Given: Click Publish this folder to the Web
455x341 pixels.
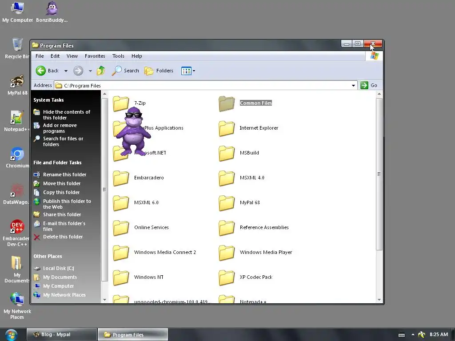Looking at the screenshot, I should pyautogui.click(x=67, y=204).
